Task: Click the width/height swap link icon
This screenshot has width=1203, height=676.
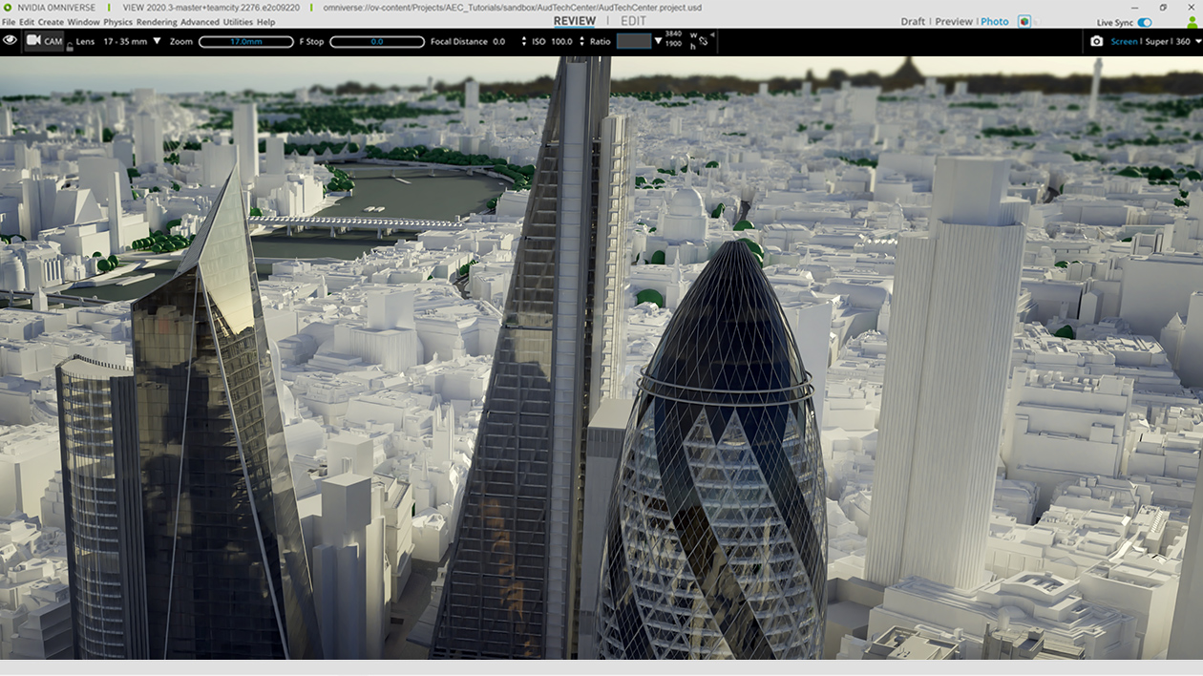Action: 703,42
